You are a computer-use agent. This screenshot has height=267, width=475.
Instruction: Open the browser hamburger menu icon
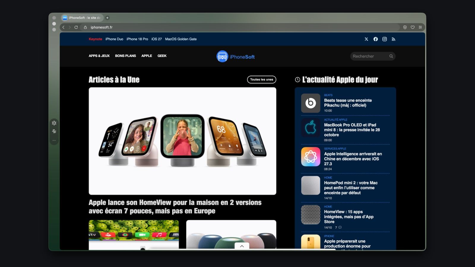pos(420,27)
